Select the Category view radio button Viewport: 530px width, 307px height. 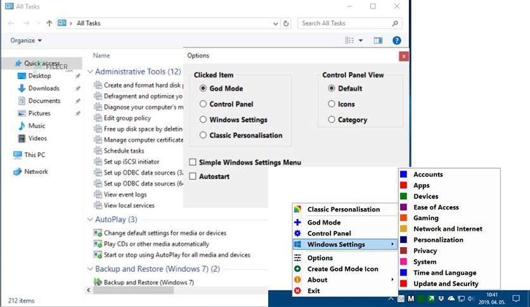pyautogui.click(x=332, y=119)
